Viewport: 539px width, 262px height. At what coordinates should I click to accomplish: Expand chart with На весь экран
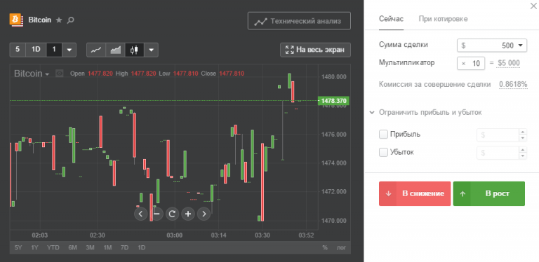315,50
